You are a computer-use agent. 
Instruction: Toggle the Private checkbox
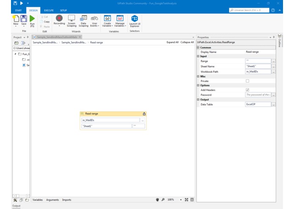pyautogui.click(x=247, y=81)
